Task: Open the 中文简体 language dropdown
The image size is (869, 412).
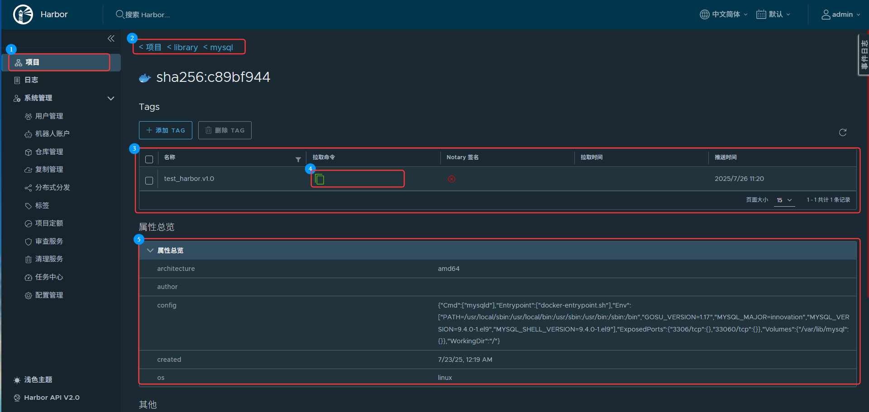Action: point(724,14)
